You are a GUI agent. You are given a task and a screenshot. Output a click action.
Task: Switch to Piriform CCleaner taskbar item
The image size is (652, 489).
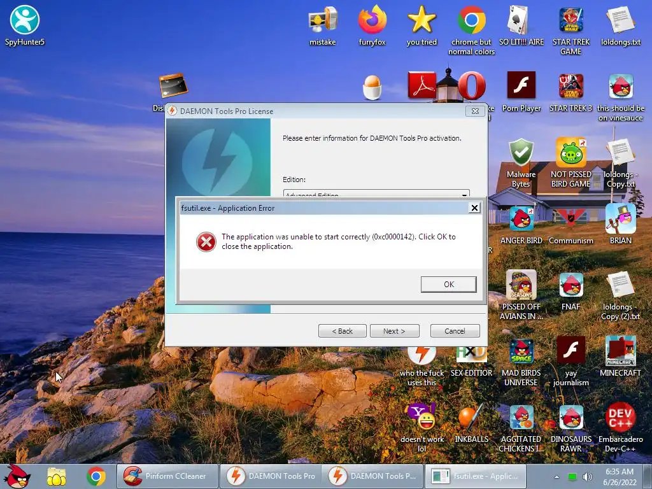click(x=167, y=476)
